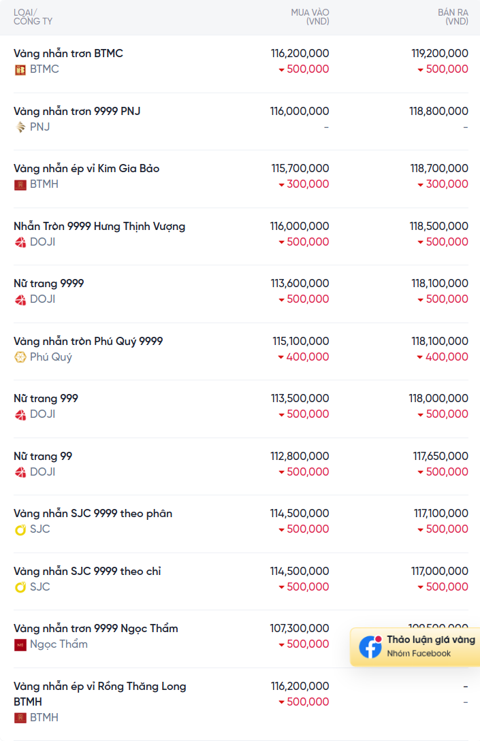Viewport: 480px width, 741px height.
Task: Open Vàng nhẫn tròn Phú Quý 9999 entry
Action: [x=88, y=341]
